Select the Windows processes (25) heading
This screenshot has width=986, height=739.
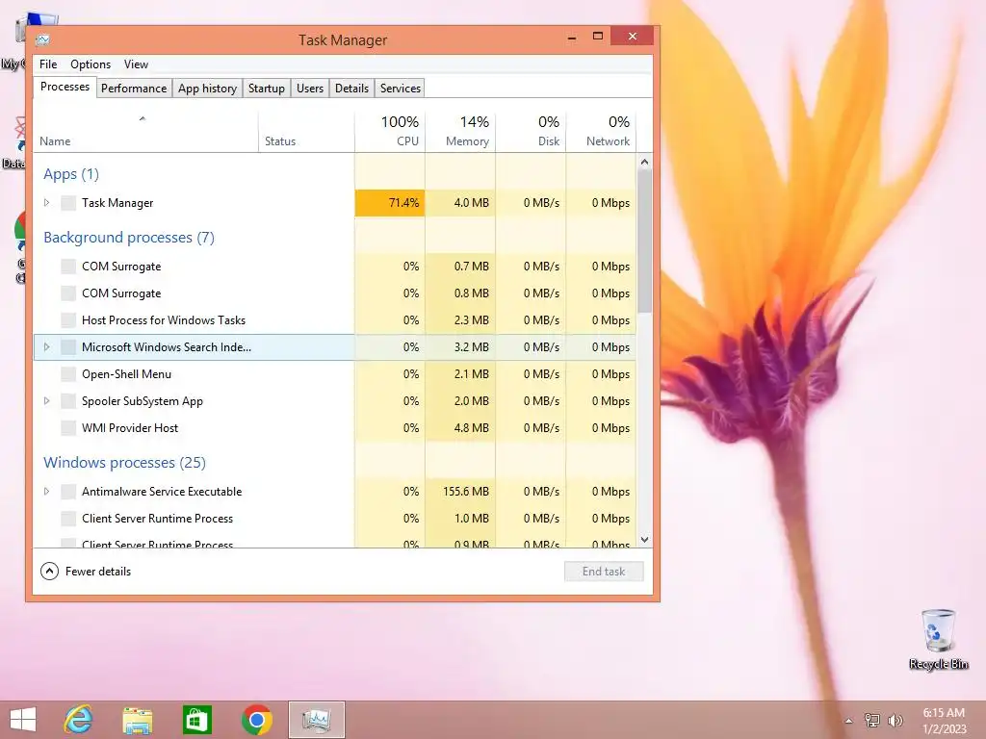click(124, 463)
